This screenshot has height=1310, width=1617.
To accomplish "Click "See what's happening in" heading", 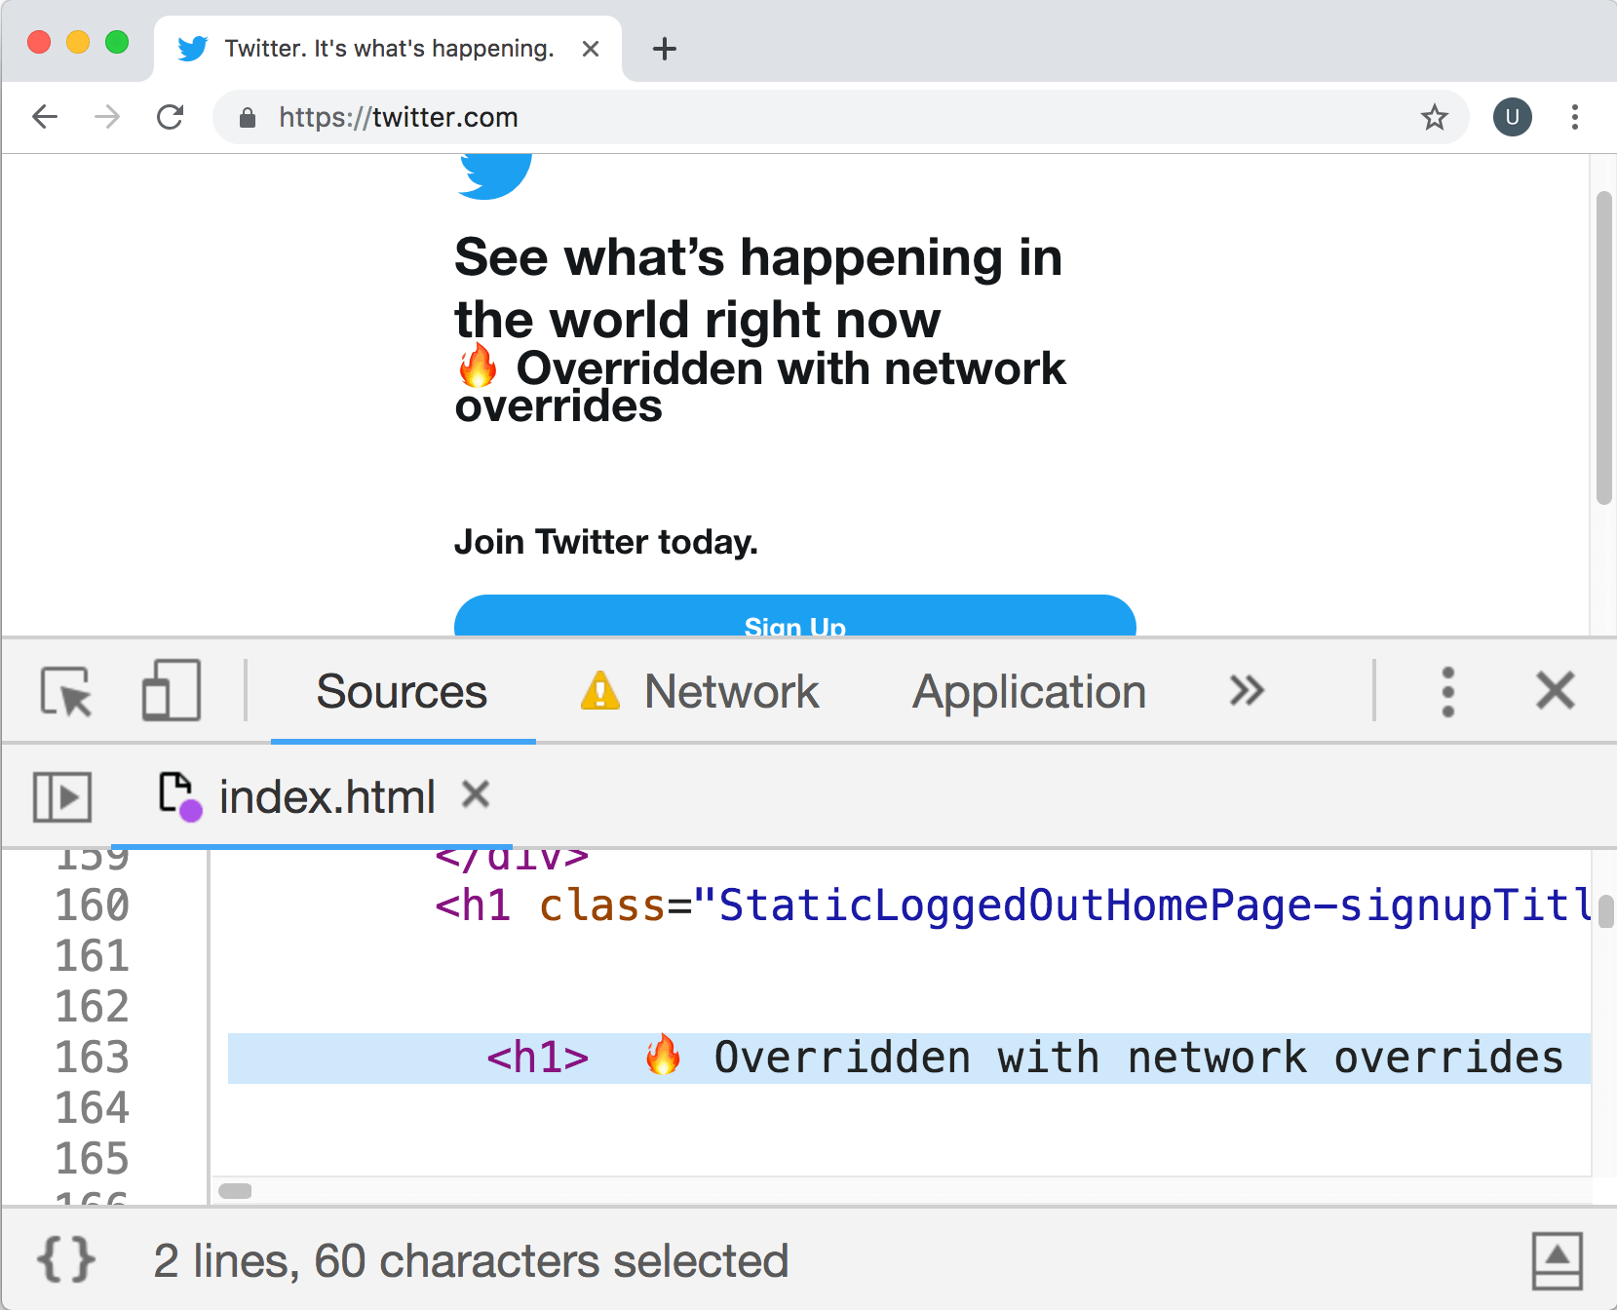I will tap(758, 257).
